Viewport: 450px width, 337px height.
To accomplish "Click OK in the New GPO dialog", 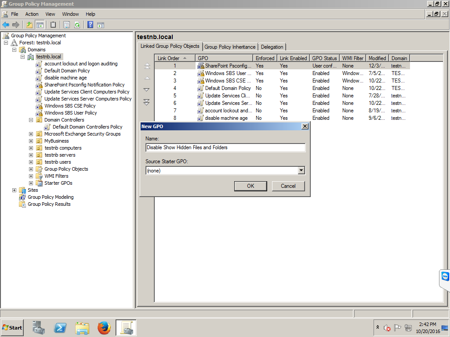I will click(250, 186).
